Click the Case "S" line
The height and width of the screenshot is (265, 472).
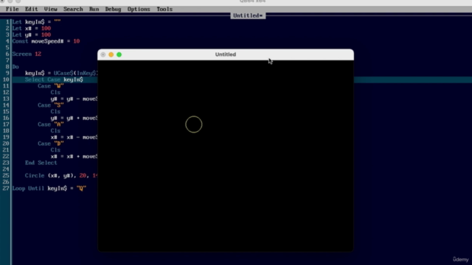[51, 105]
